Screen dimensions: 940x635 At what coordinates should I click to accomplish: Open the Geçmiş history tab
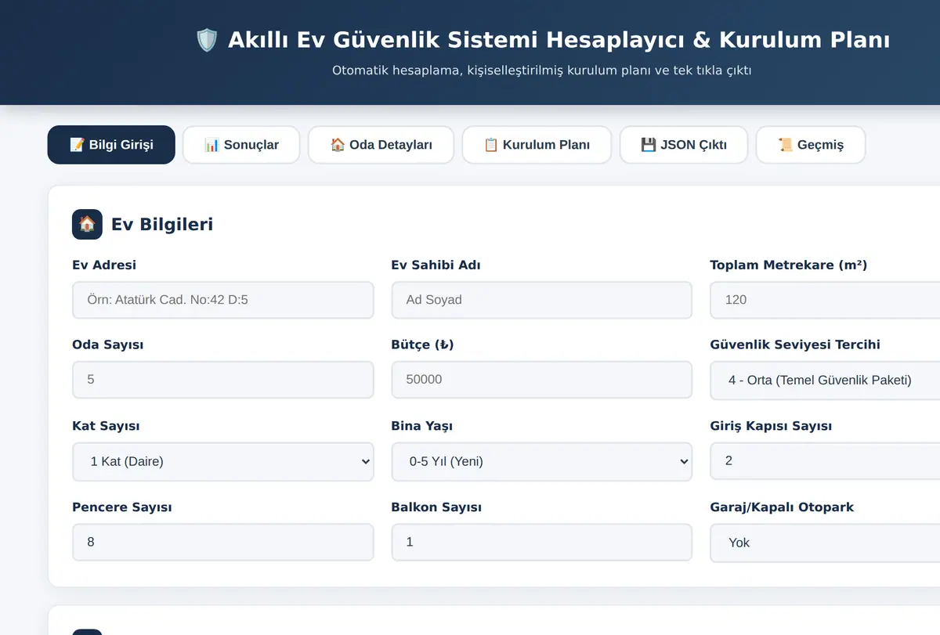tap(811, 145)
